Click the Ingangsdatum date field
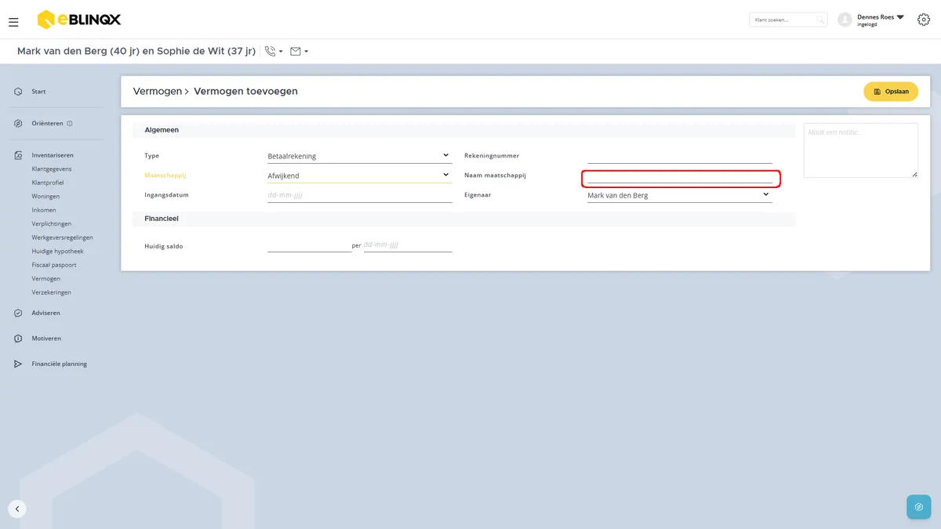 (360, 195)
